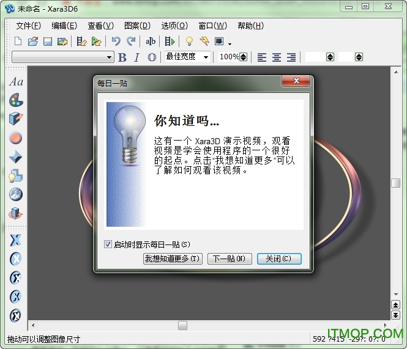Select the plain X style button
Image resolution: width=407 pixels, height=349 pixels.
coord(15,240)
